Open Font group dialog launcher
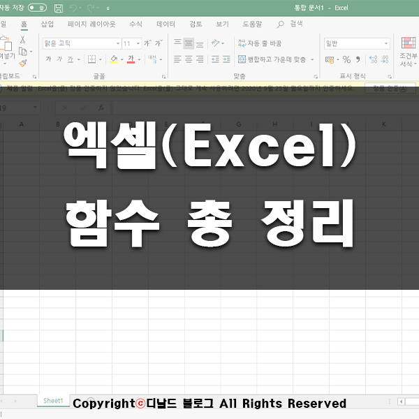This screenshot has width=419, height=419. [163, 77]
